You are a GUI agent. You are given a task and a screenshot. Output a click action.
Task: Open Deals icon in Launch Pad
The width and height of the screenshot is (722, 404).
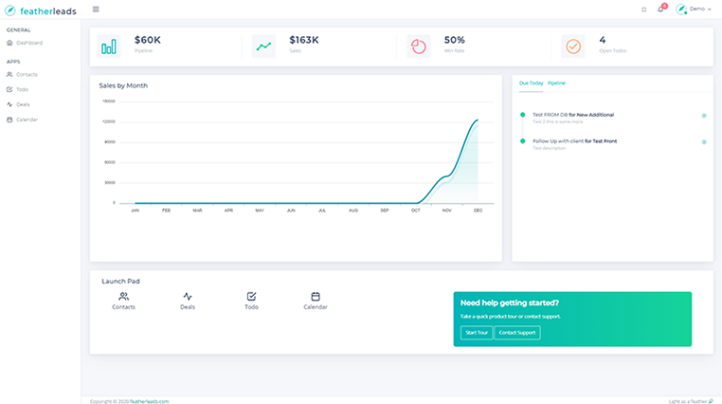188,297
